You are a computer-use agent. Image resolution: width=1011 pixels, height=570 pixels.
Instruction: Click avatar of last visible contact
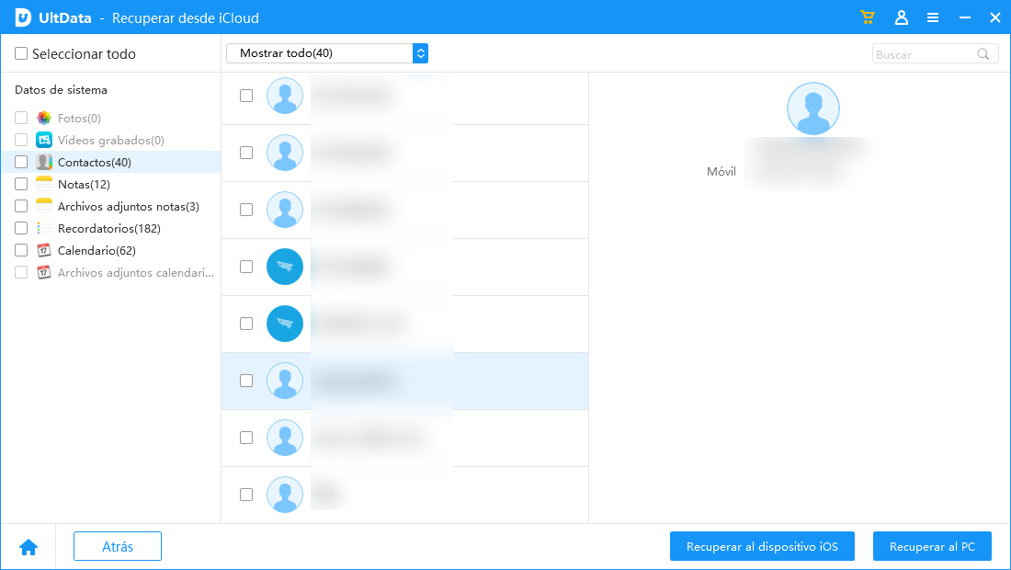pyautogui.click(x=285, y=495)
